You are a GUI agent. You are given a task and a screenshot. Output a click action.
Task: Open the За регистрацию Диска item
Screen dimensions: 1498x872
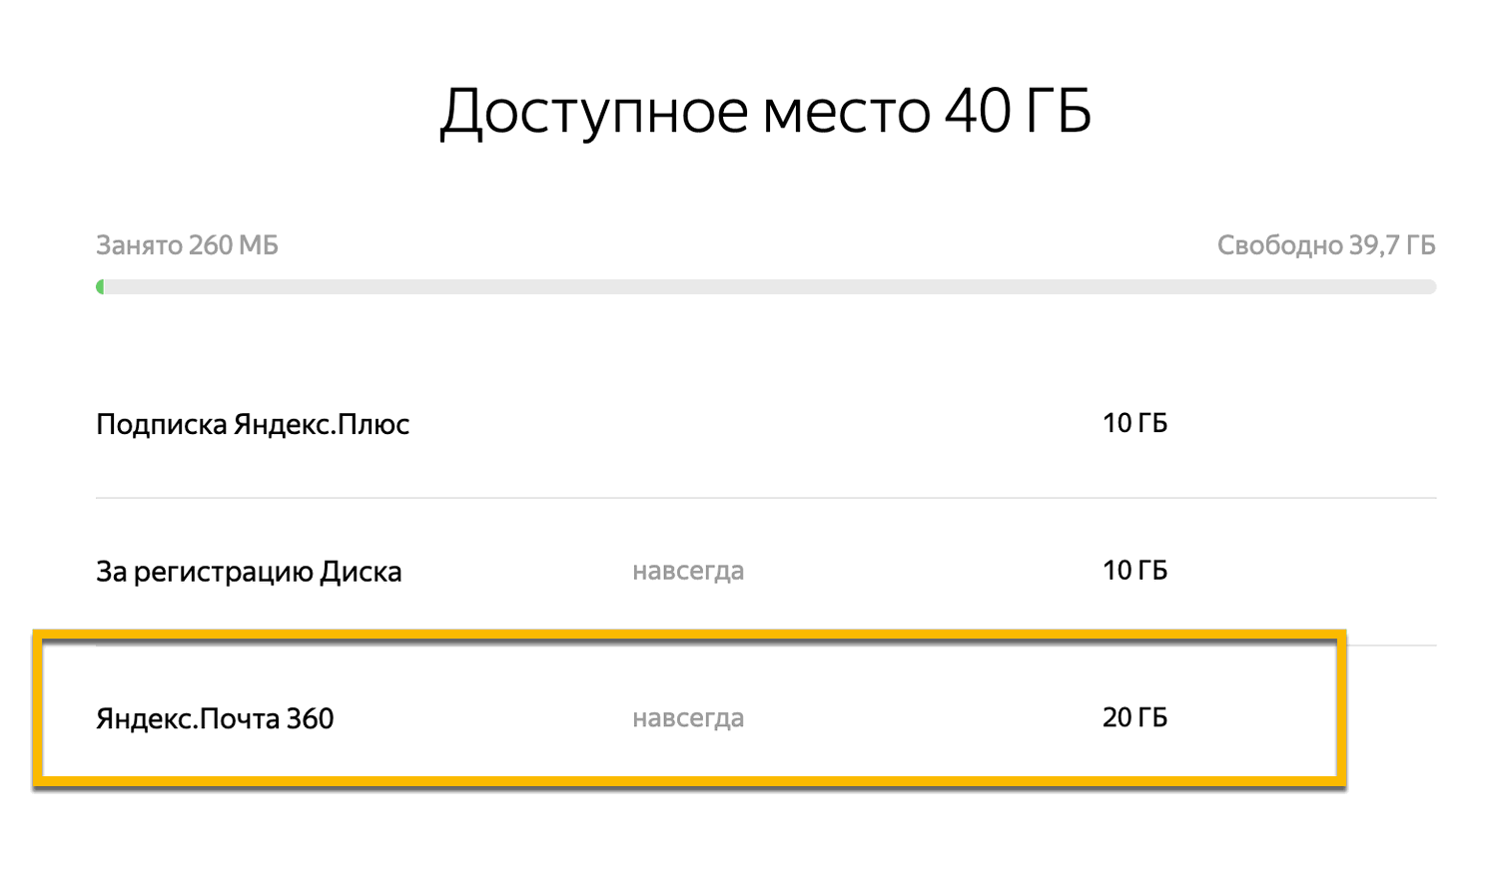[248, 571]
